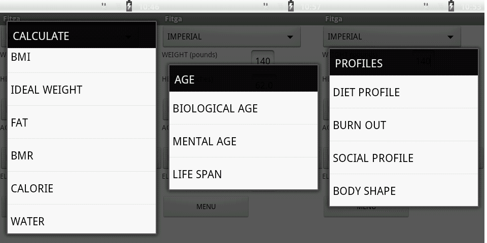Choose MENTAL AGE entry
Screen dimensions: 487x243
(243, 141)
